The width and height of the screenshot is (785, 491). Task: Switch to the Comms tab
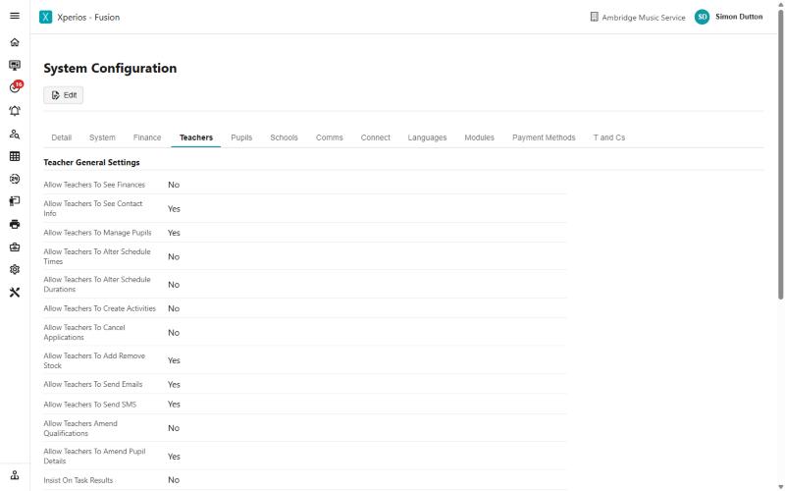[330, 137]
